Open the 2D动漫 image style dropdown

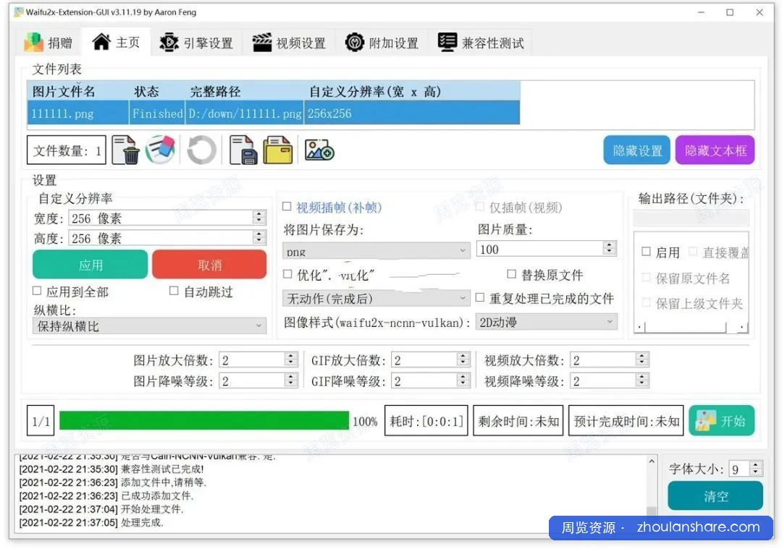pos(547,322)
